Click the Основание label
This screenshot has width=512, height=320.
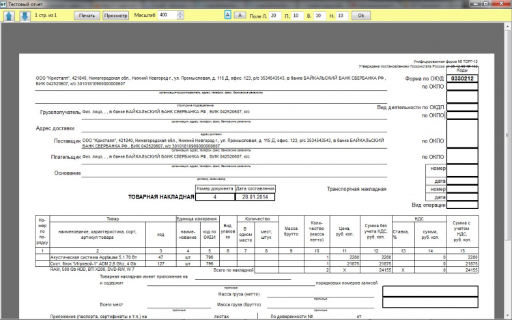click(x=68, y=173)
